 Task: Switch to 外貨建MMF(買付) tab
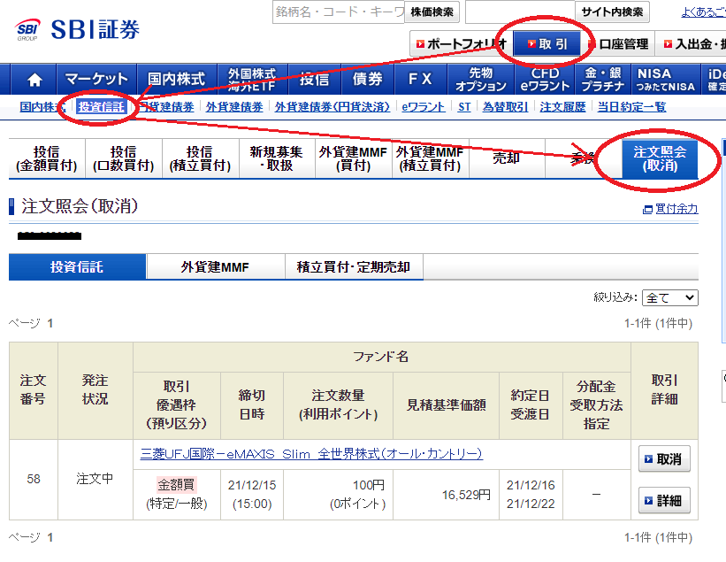(353, 158)
